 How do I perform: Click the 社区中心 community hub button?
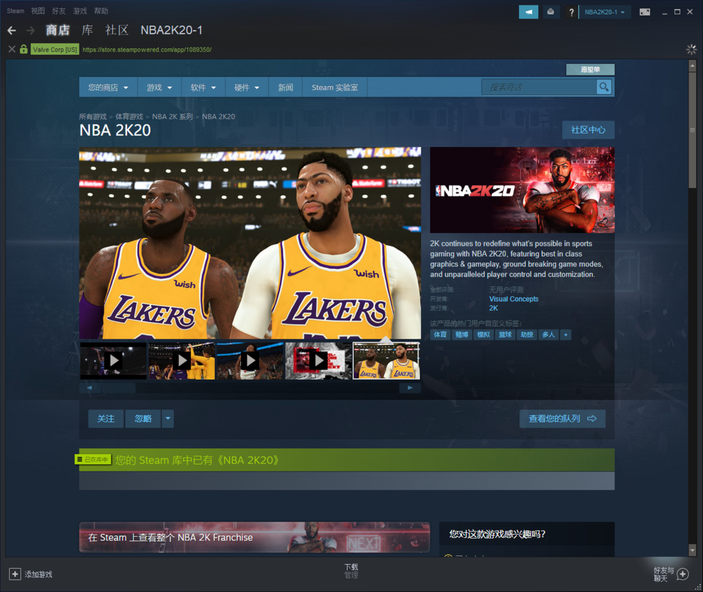[x=588, y=130]
